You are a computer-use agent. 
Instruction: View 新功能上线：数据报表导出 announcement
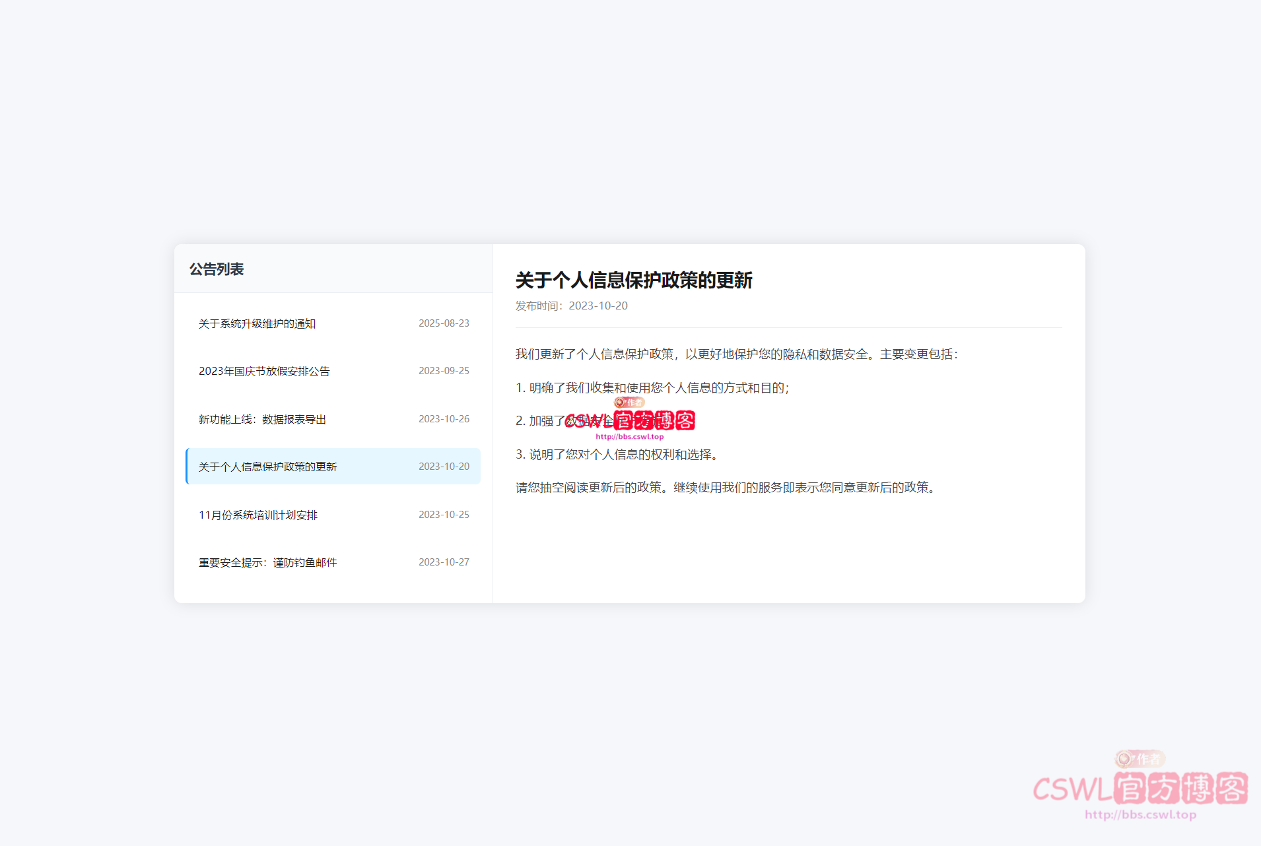(x=262, y=418)
